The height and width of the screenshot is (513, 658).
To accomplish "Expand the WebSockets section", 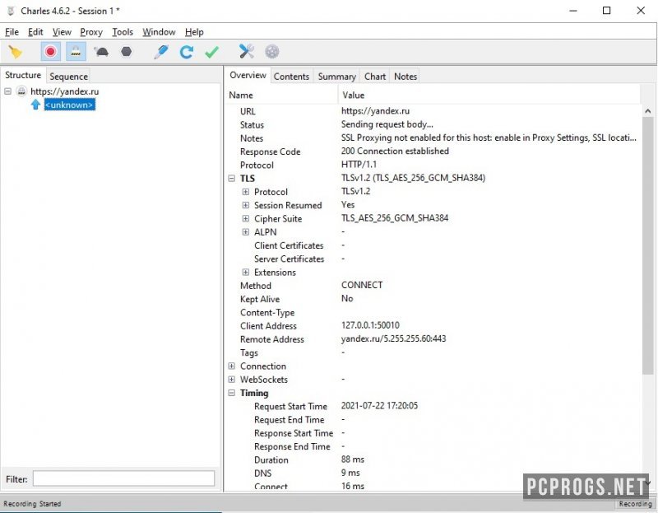I will coord(232,380).
